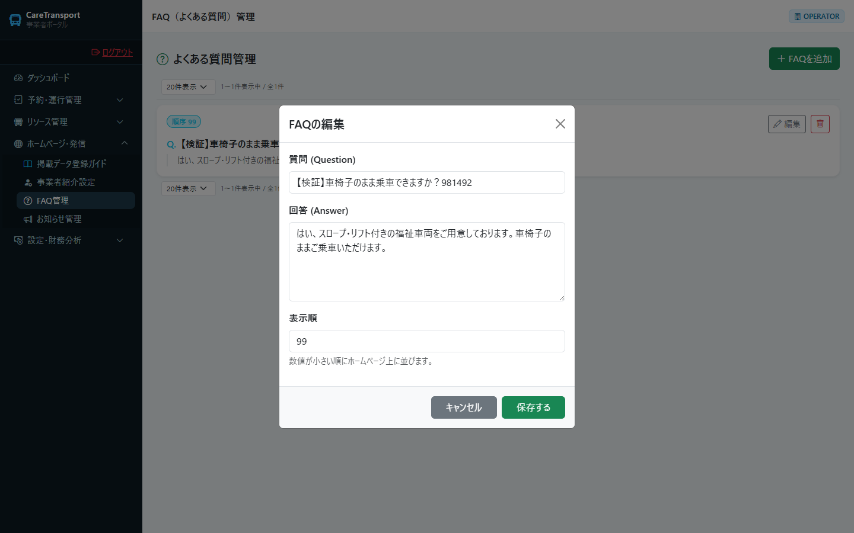The height and width of the screenshot is (533, 854).
Task: Click the 順序 99 badge
Action: 184,121
